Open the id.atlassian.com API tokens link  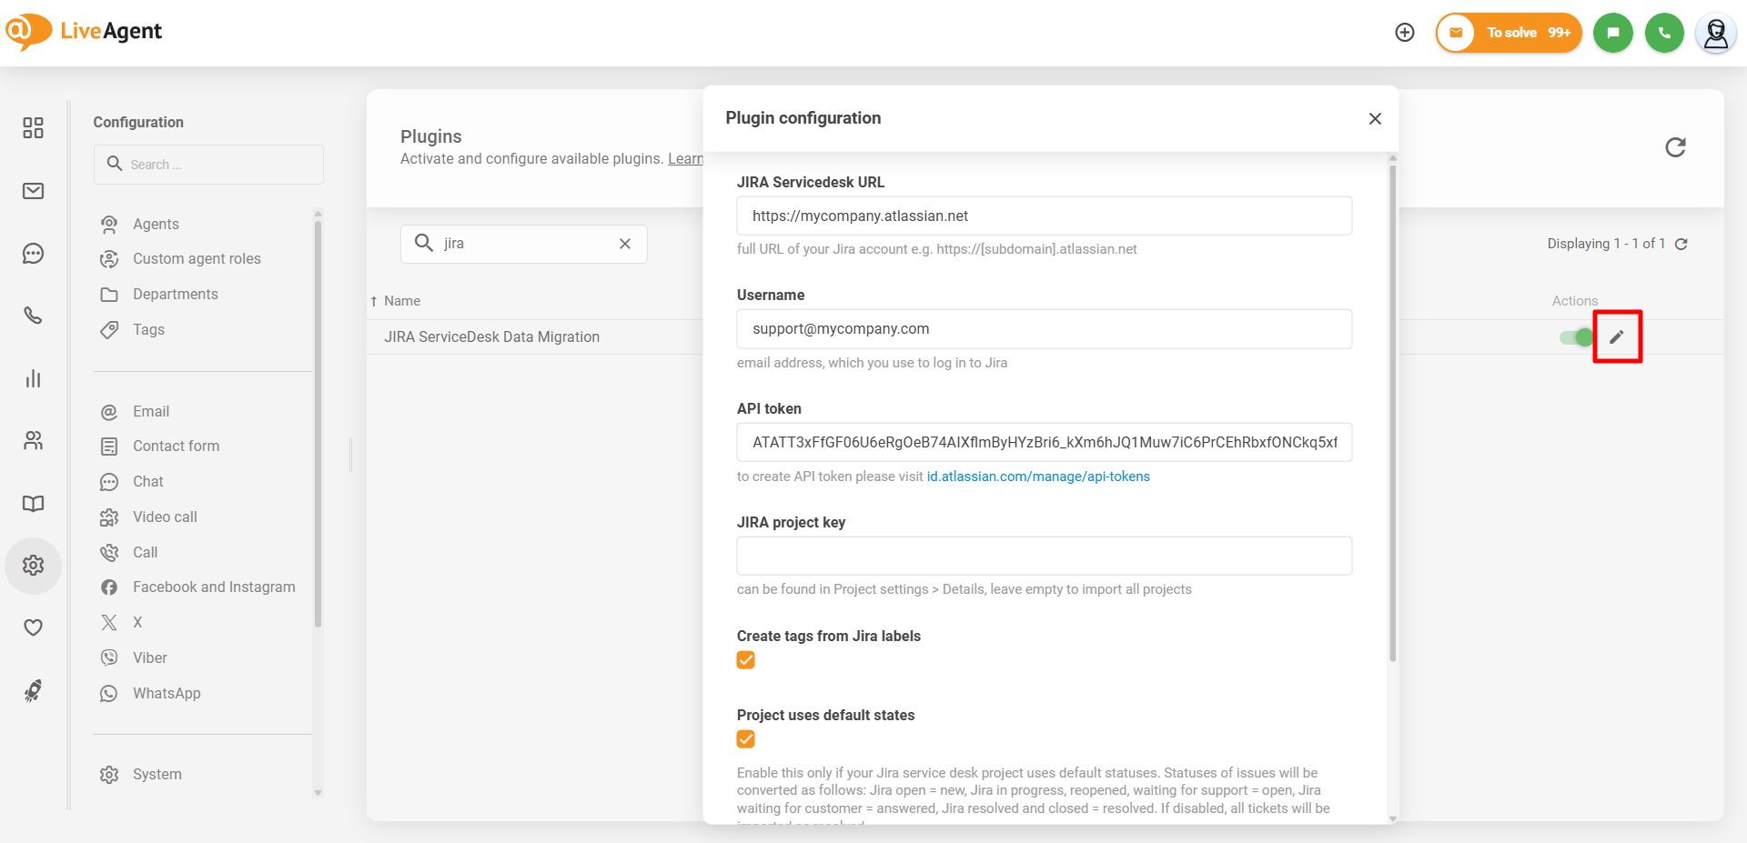tap(1038, 477)
